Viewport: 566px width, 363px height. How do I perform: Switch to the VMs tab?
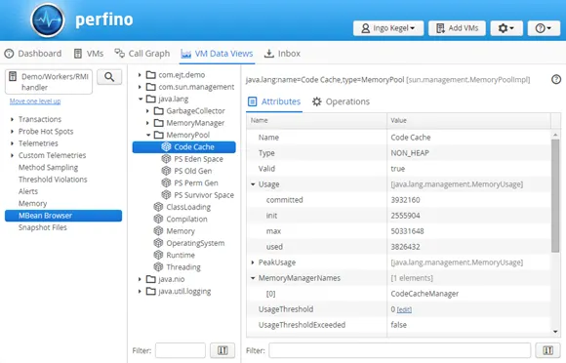click(x=89, y=54)
